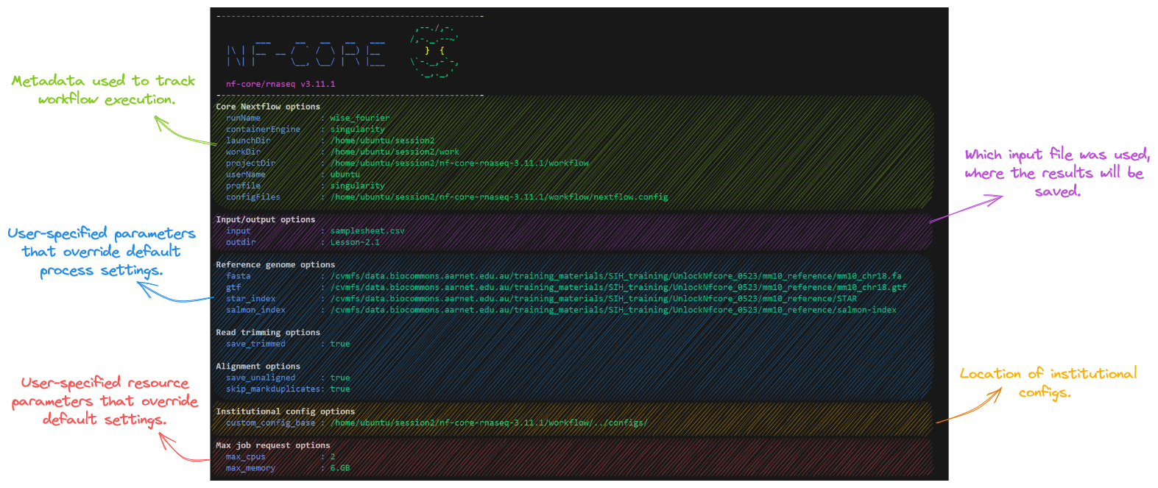Click the outdir parameter label
This screenshot has width=1158, height=488.
[241, 242]
